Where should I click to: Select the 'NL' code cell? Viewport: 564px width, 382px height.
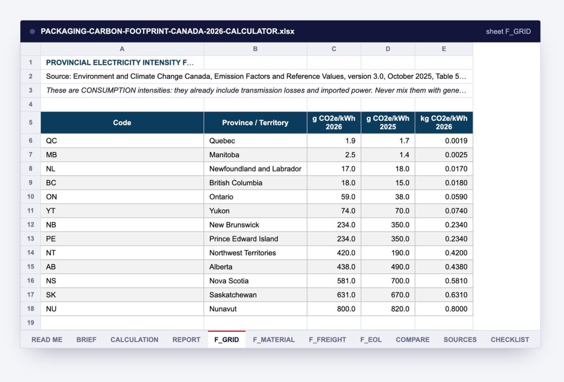coord(122,169)
